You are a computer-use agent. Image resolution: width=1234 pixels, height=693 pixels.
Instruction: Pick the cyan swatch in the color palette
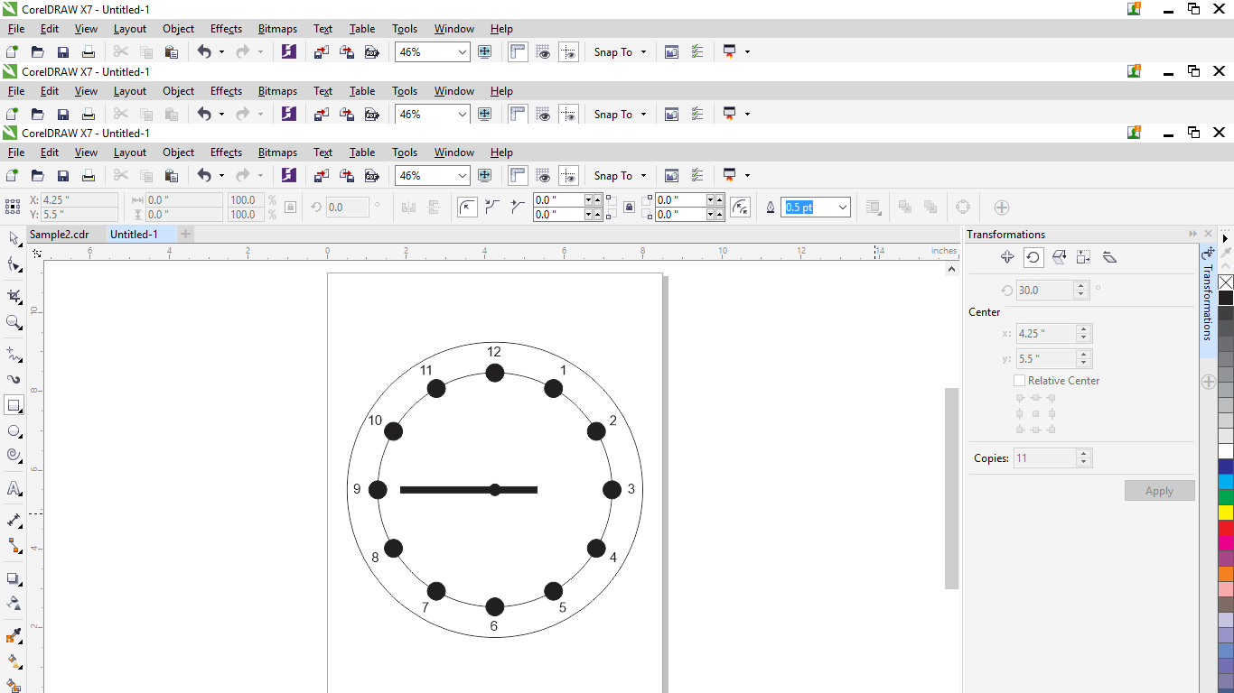(1226, 482)
